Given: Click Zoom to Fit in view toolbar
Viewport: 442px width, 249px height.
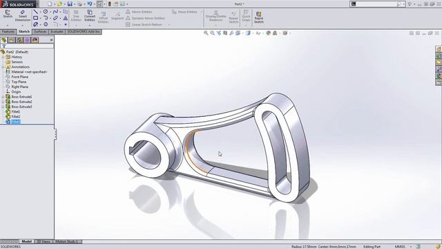Looking at the screenshot, I should coord(206,33).
